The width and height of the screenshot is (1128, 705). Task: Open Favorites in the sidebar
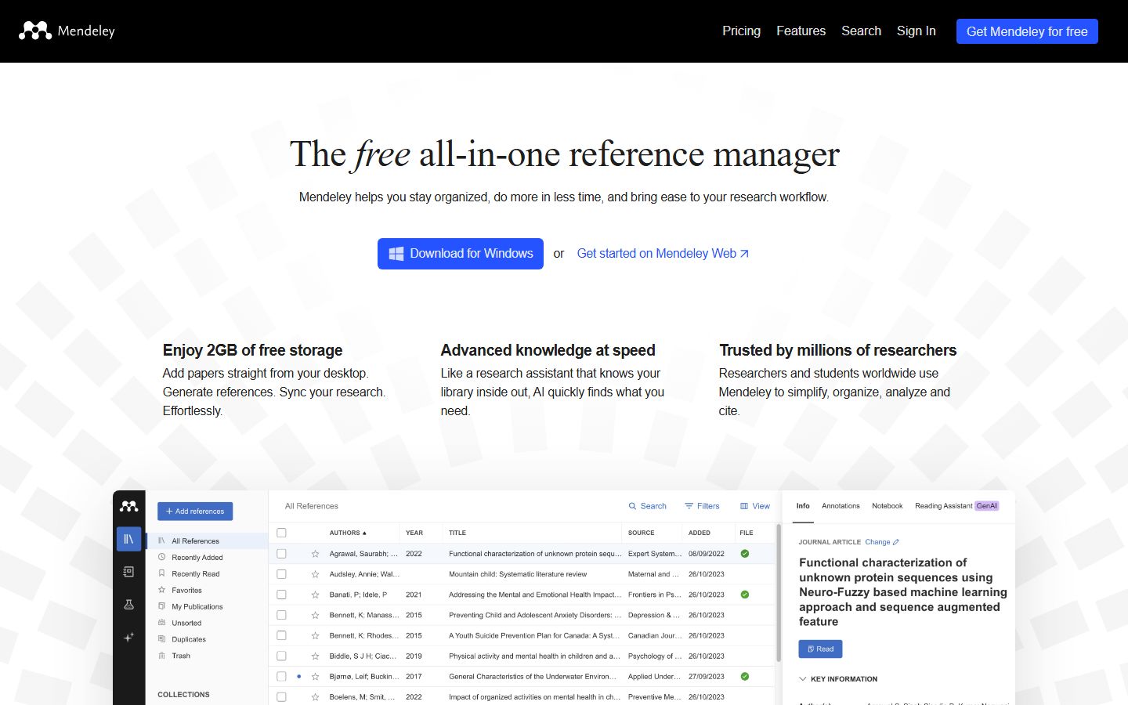[186, 591]
